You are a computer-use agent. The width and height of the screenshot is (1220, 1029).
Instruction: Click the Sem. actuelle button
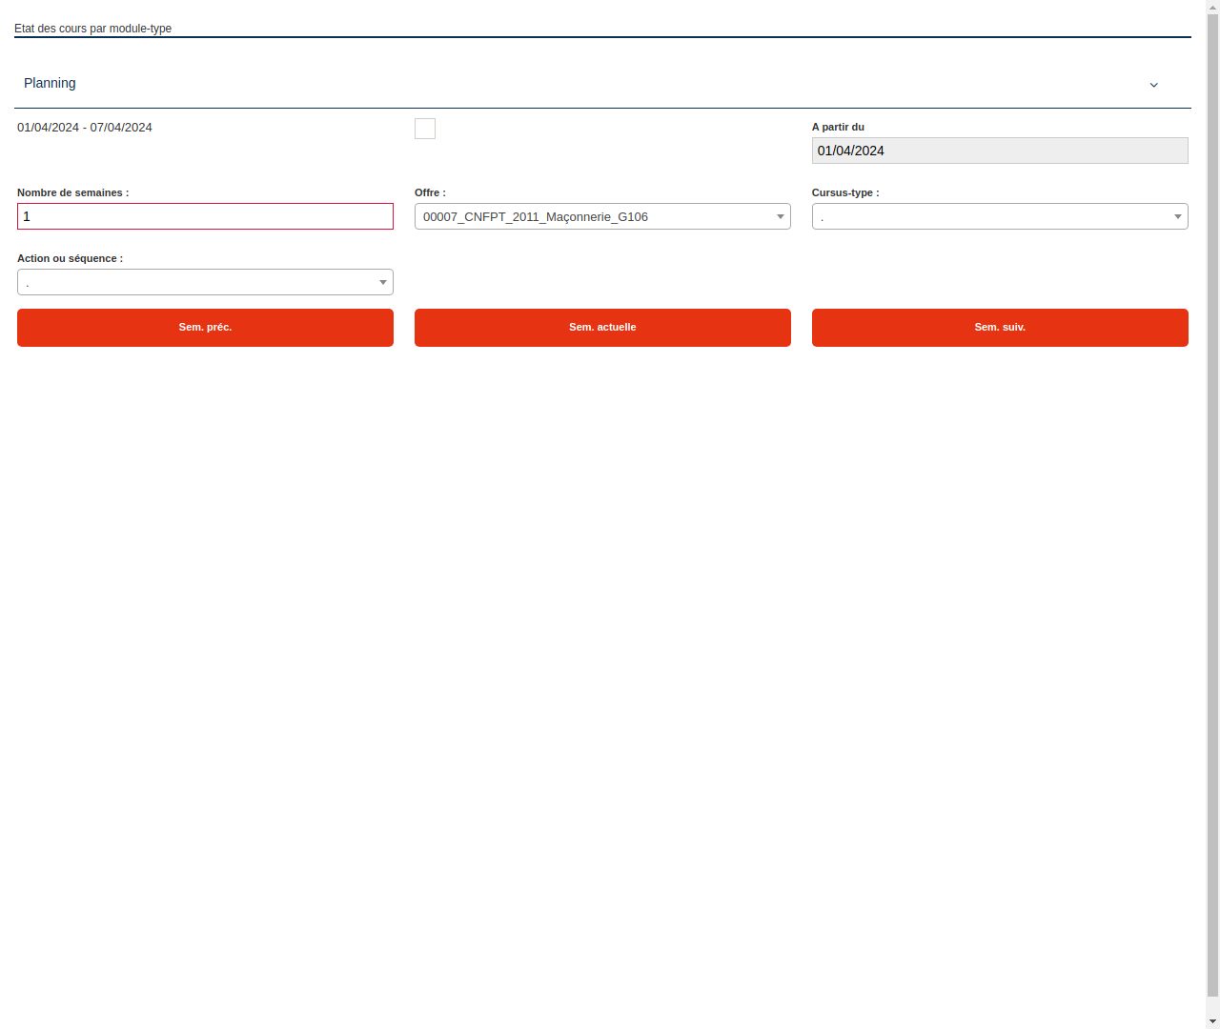602,327
